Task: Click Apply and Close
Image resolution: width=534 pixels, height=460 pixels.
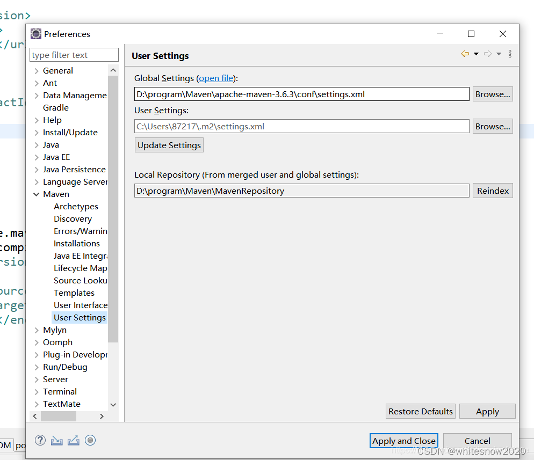Action: click(x=403, y=440)
